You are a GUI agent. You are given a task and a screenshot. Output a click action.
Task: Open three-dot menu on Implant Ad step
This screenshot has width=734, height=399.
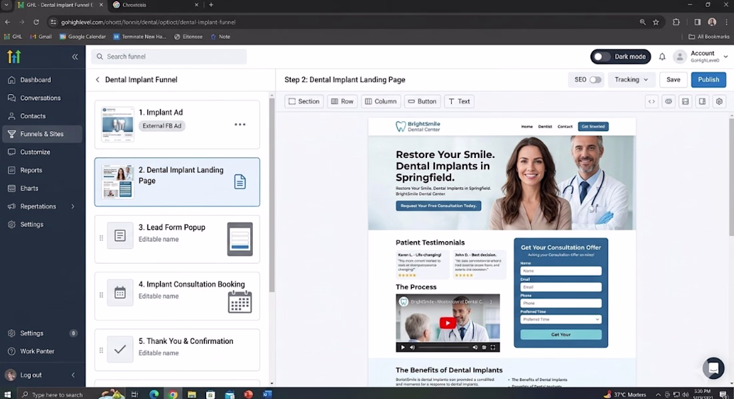[x=240, y=125]
